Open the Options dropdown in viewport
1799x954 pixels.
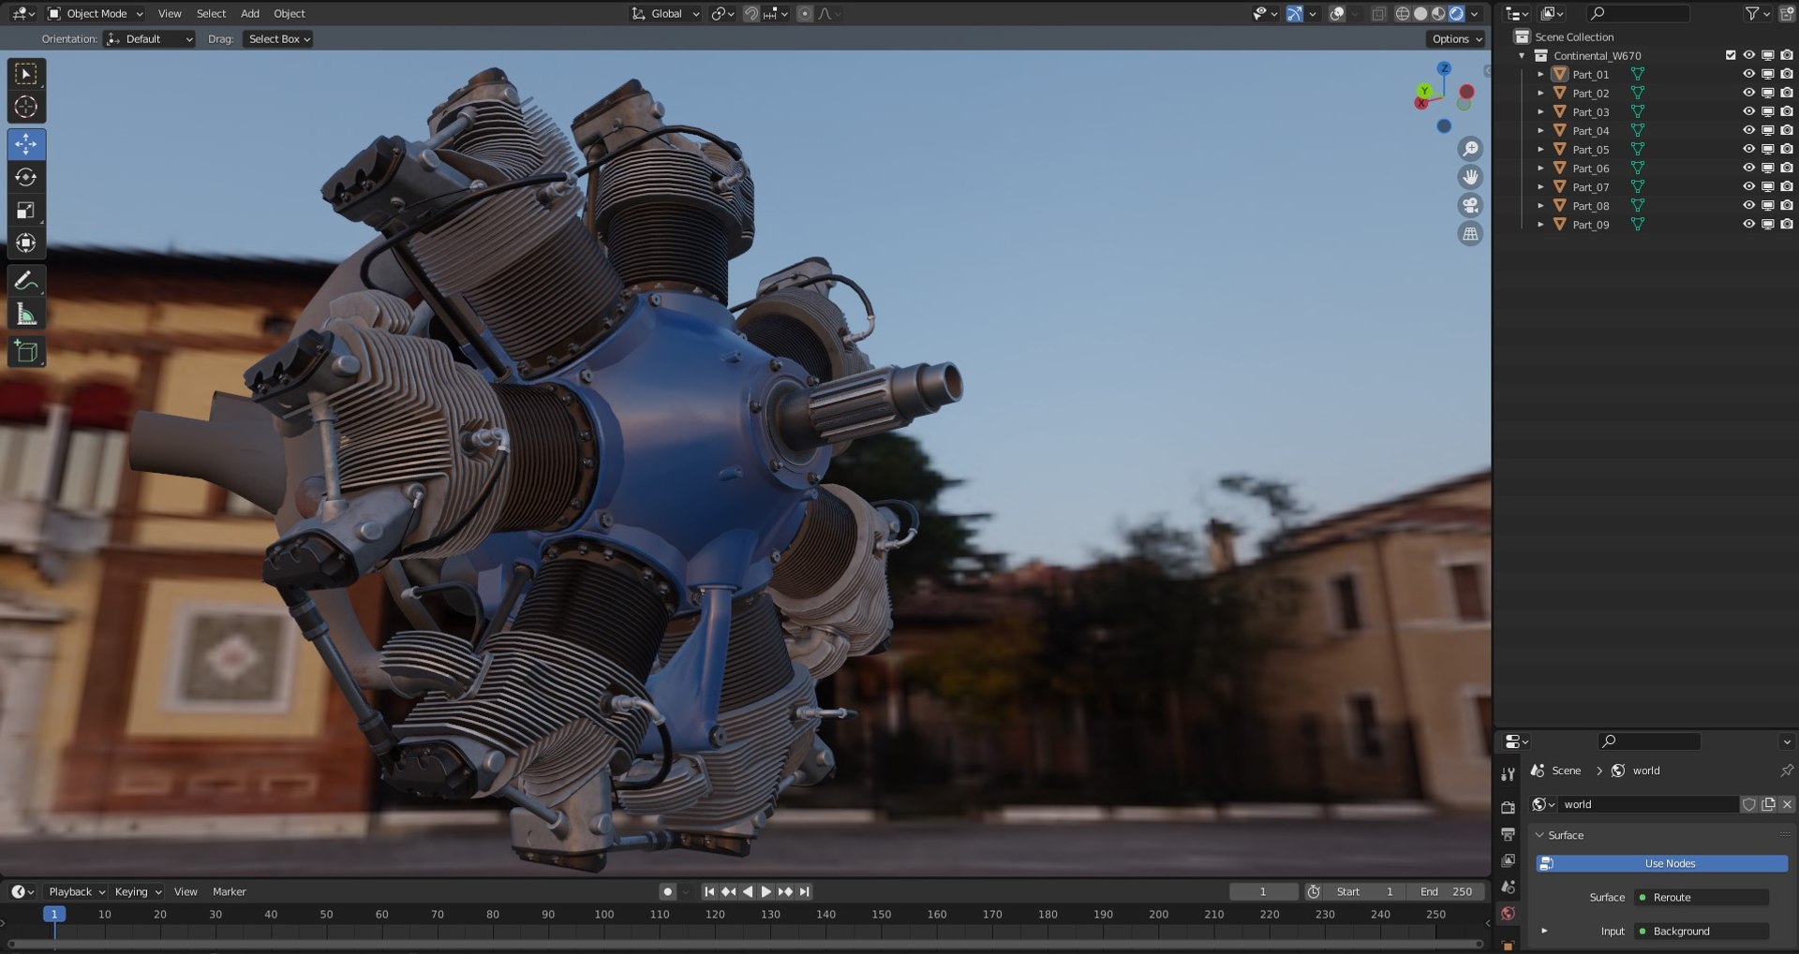point(1456,39)
